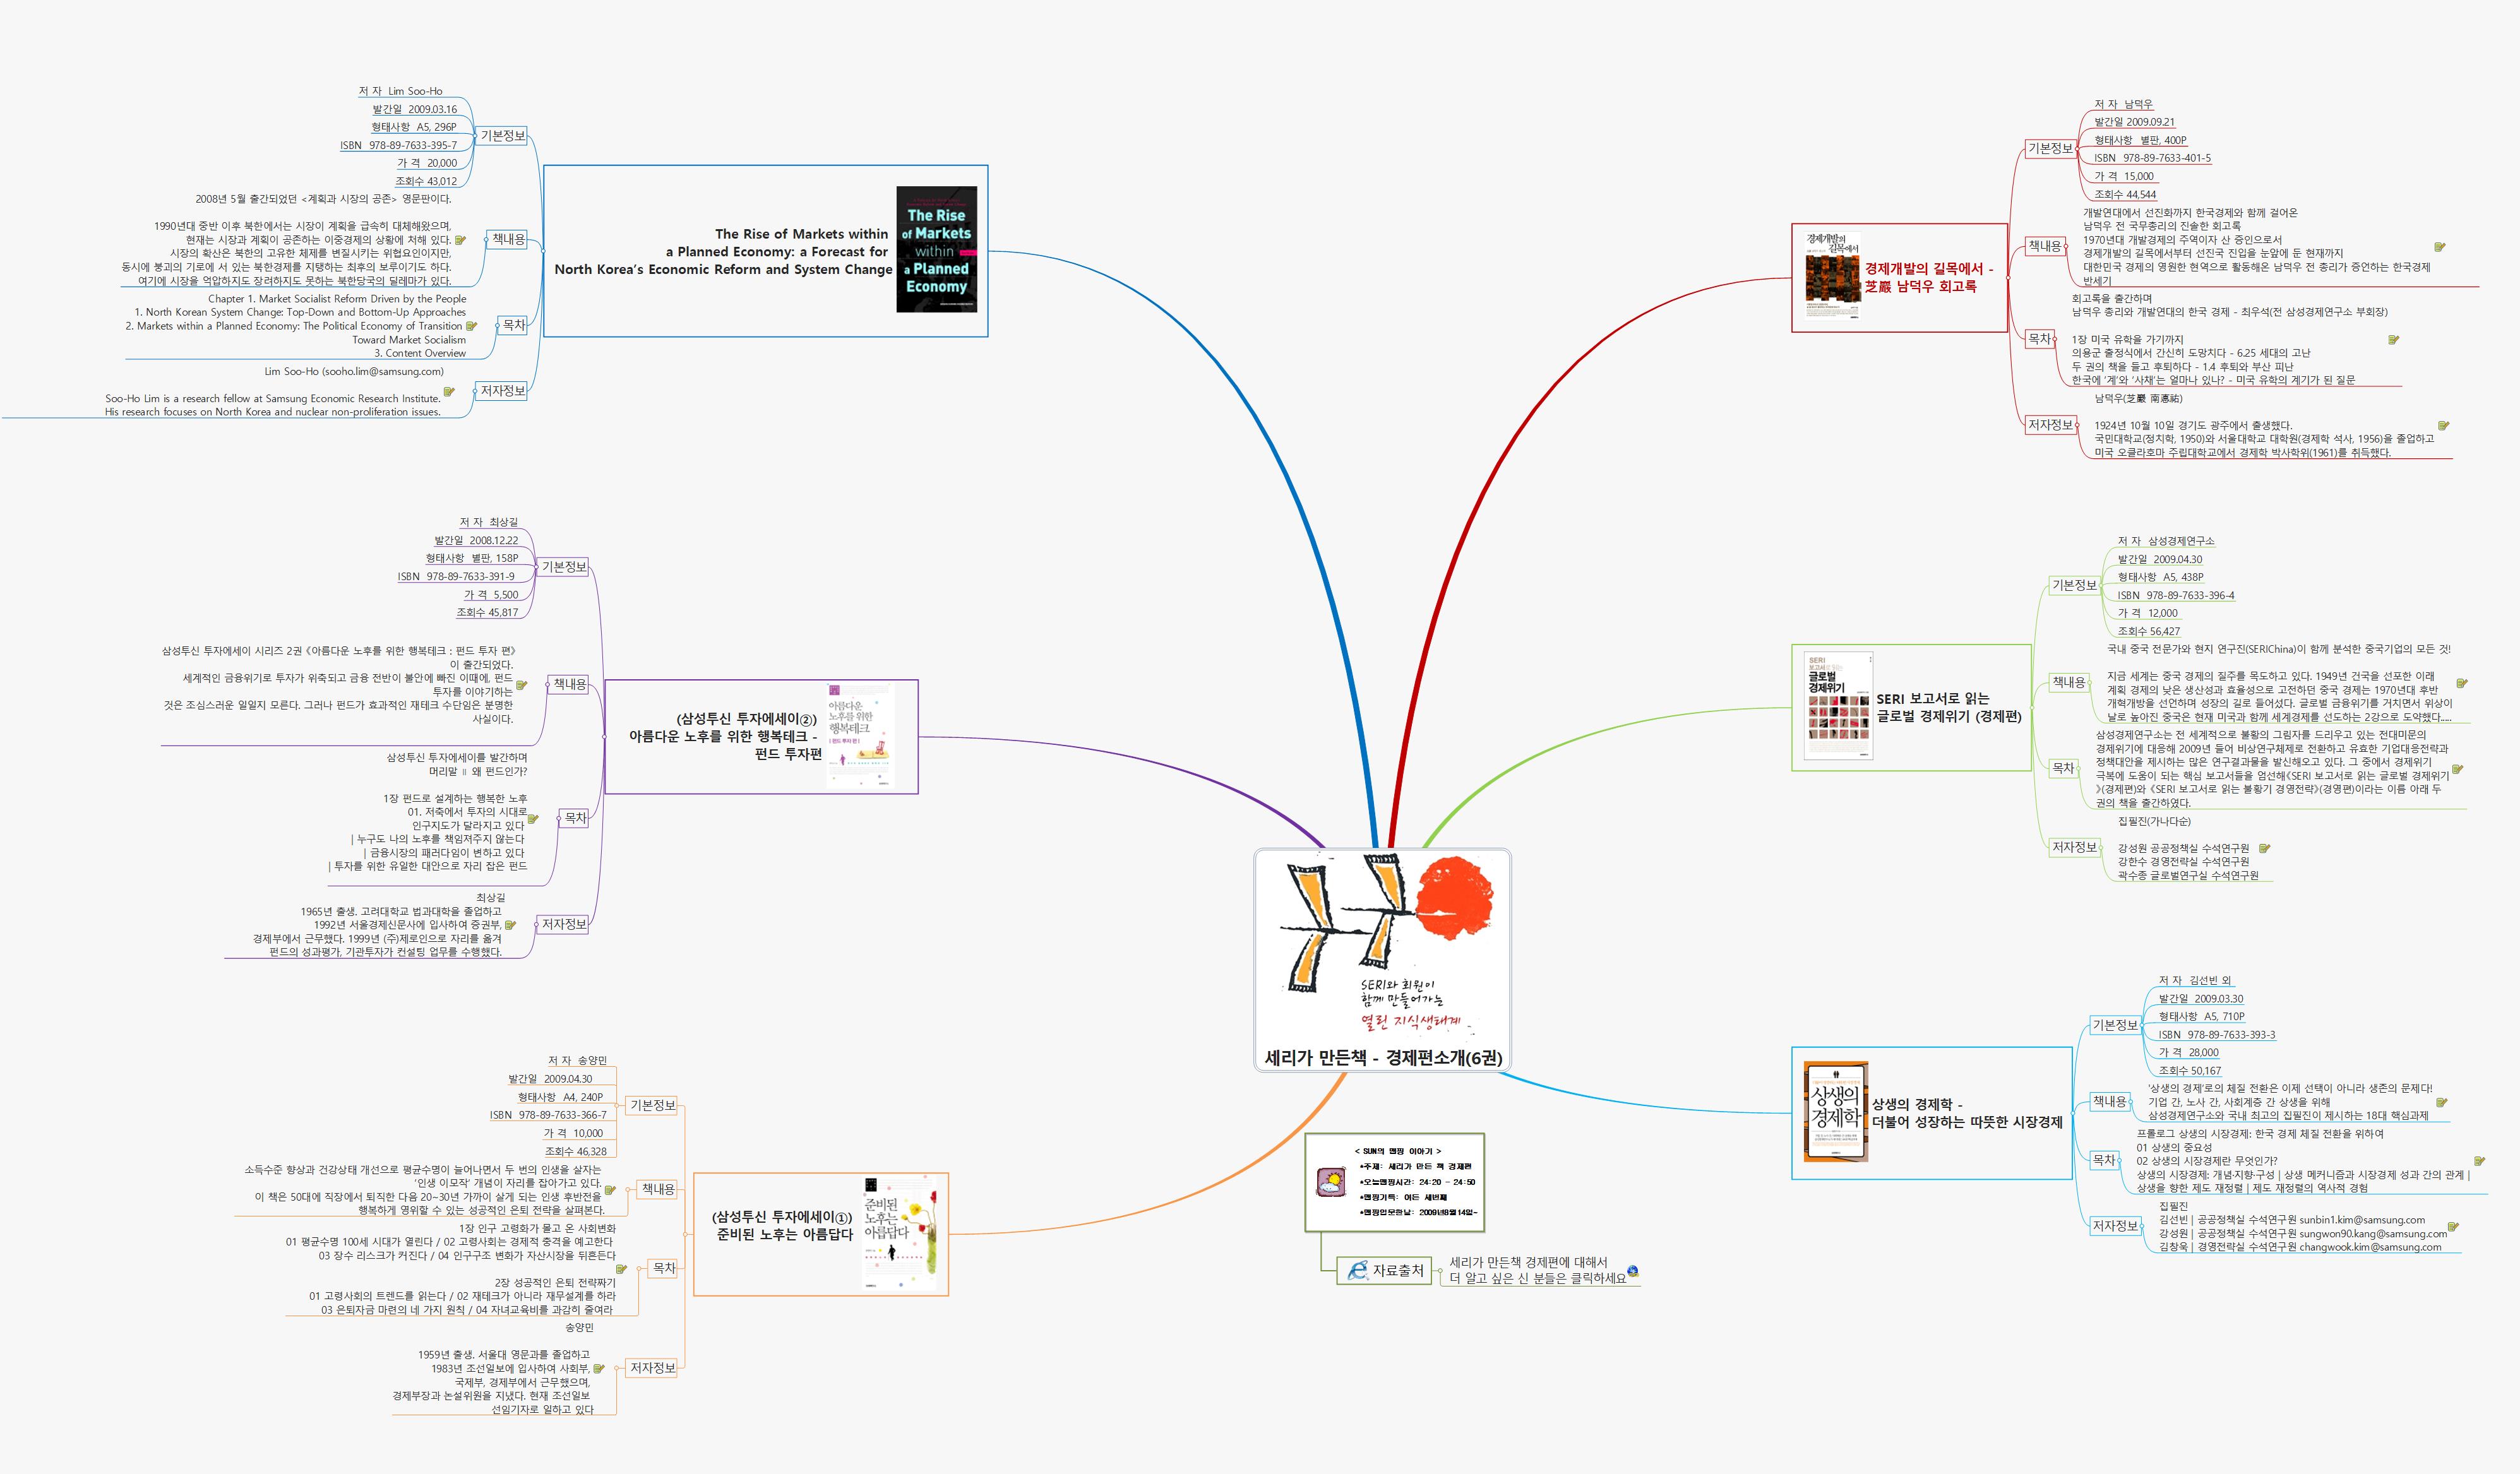The height and width of the screenshot is (1474, 2520).
Task: Open note icon beside 김선빈 sunbin1.kim email line
Action: click(2453, 1226)
